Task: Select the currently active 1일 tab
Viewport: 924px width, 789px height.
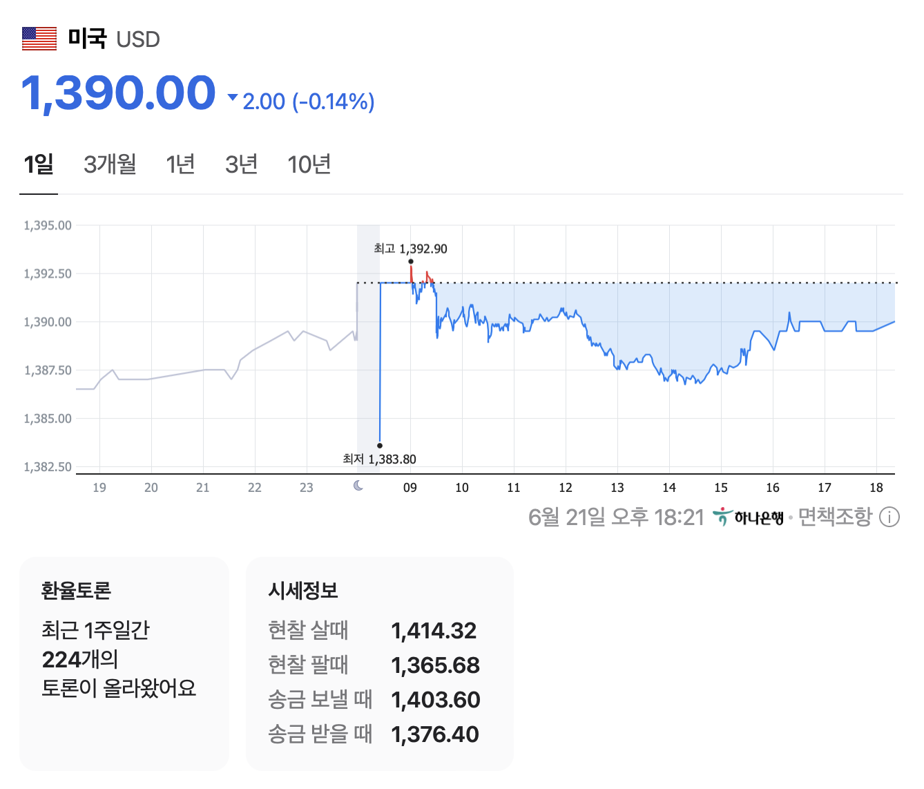Action: [38, 164]
